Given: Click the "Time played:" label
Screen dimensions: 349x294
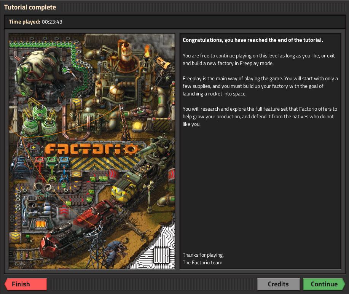Looking at the screenshot, I should click(x=24, y=22).
